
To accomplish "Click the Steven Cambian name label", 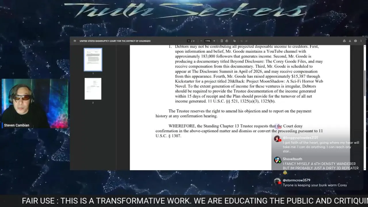I will (x=17, y=125).
